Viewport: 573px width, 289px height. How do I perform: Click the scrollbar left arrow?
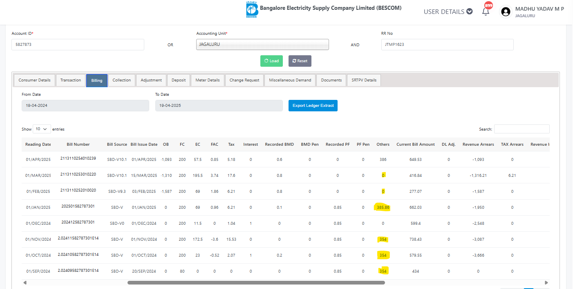pyautogui.click(x=25, y=282)
